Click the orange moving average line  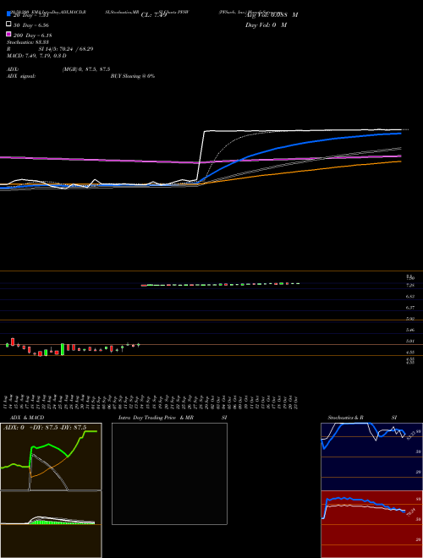(303, 171)
